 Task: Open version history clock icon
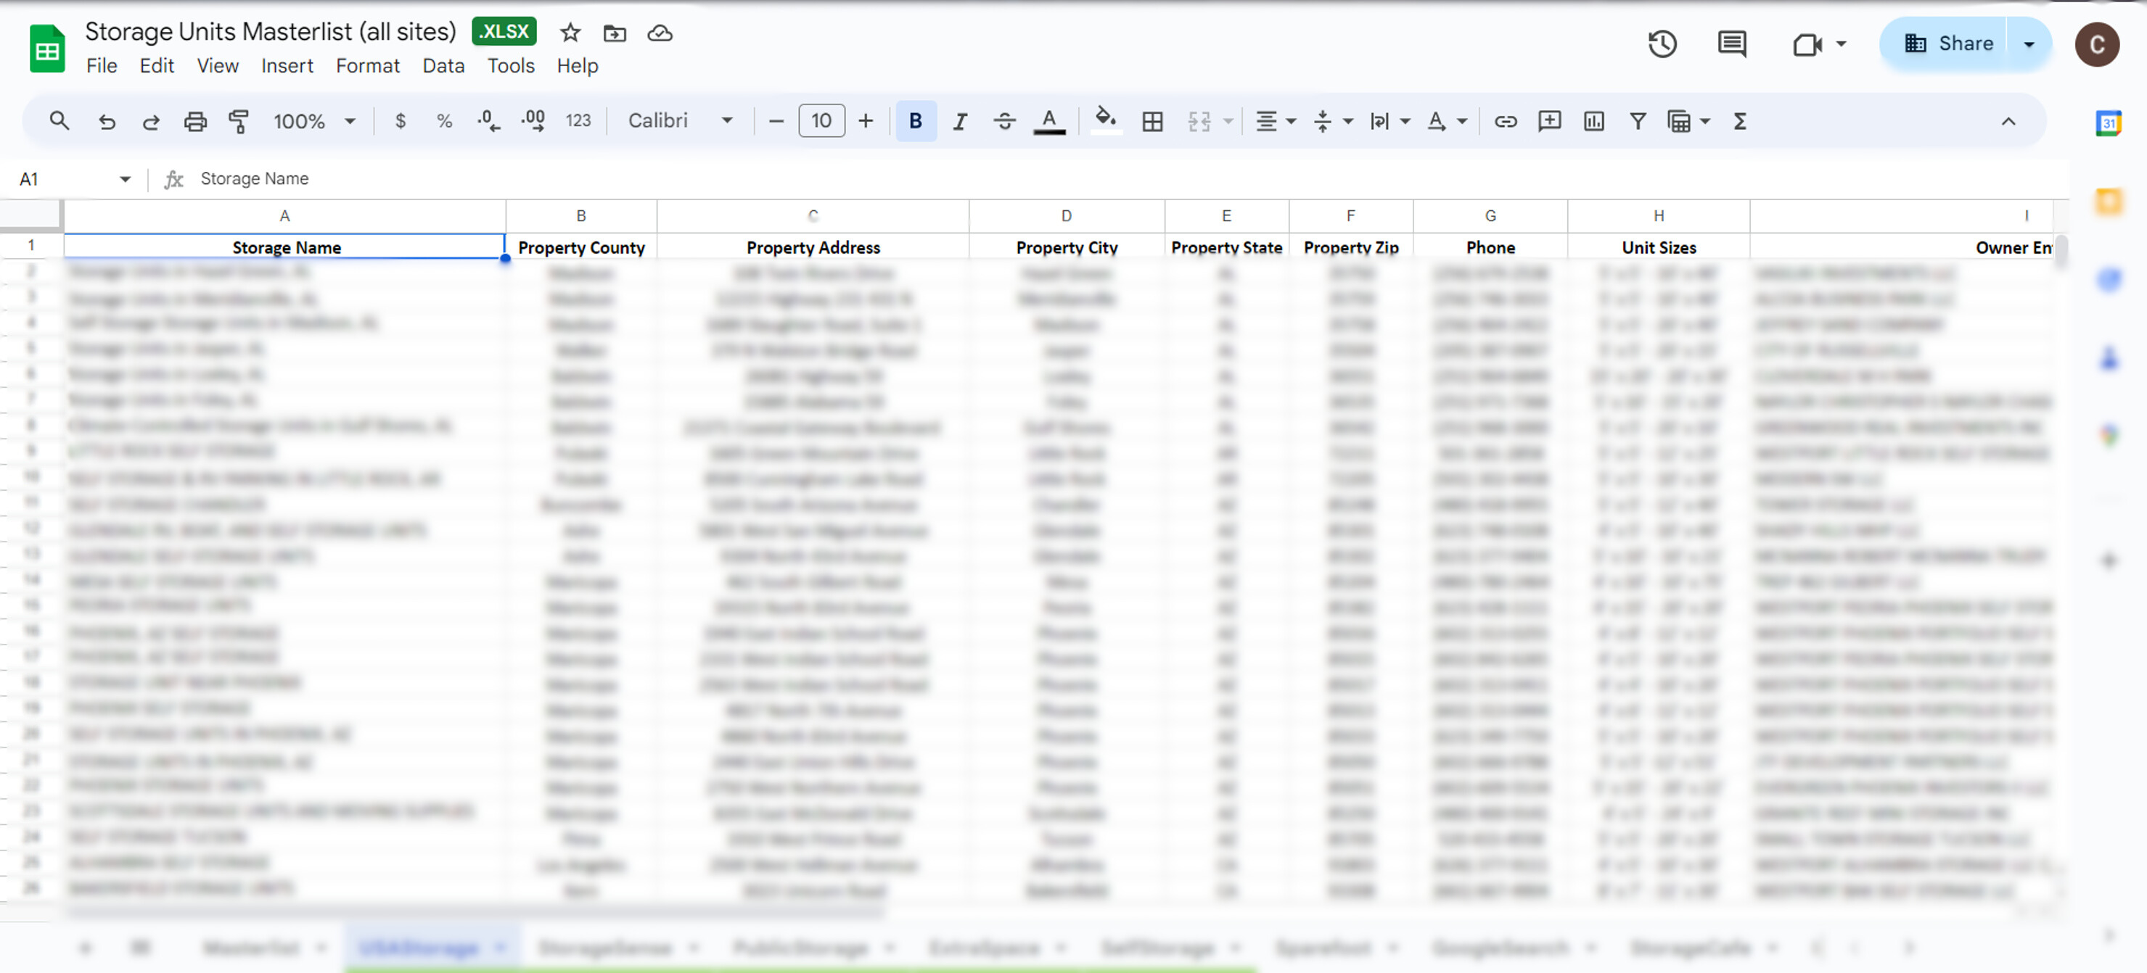tap(1662, 44)
